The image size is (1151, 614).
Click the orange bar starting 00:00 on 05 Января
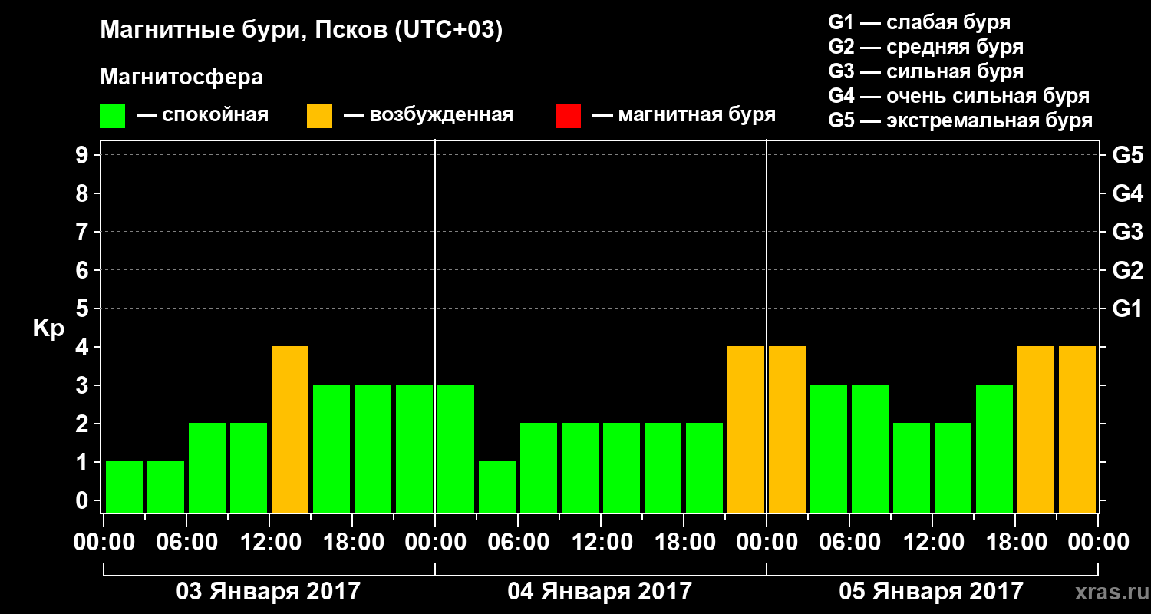click(787, 429)
